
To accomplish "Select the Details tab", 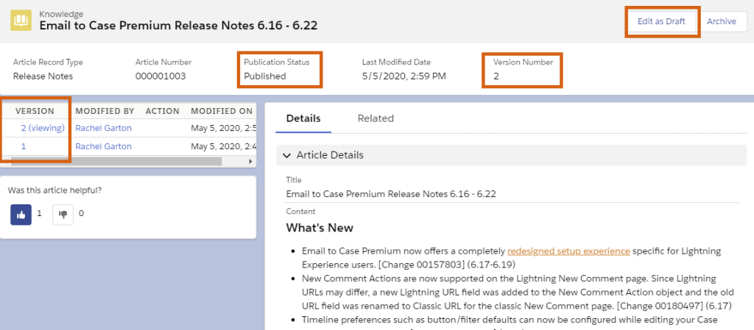I will [x=303, y=118].
